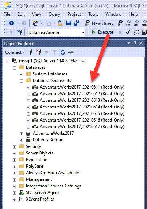Open the Query menu
This screenshot has height=209, width=147.
[54, 14]
